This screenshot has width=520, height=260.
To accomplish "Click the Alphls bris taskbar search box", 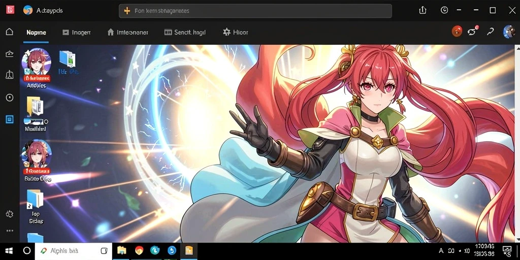I will click(73, 251).
